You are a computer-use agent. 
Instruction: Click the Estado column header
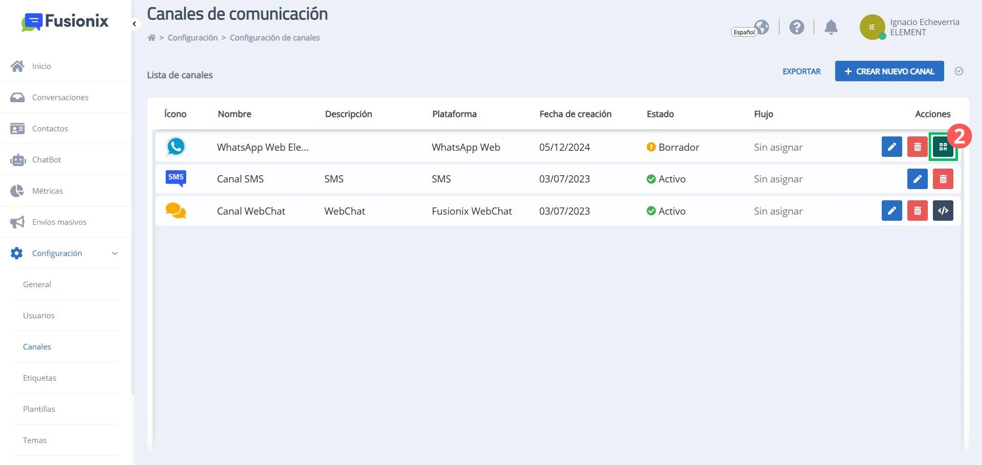pos(660,114)
